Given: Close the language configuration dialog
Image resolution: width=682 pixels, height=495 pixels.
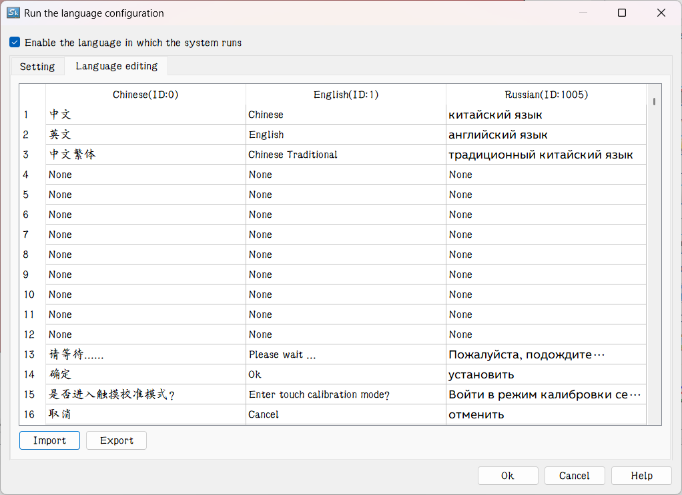Looking at the screenshot, I should [x=661, y=13].
